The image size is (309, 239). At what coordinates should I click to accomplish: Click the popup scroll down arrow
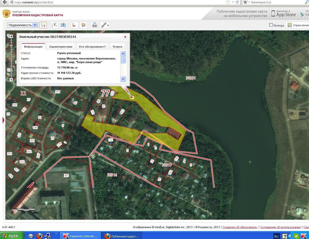pyautogui.click(x=123, y=79)
